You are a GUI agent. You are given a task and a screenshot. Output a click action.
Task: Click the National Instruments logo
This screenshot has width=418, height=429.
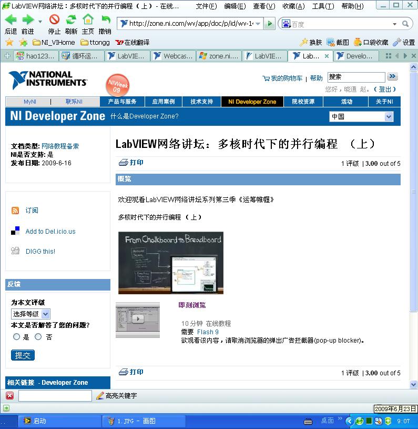(47, 79)
